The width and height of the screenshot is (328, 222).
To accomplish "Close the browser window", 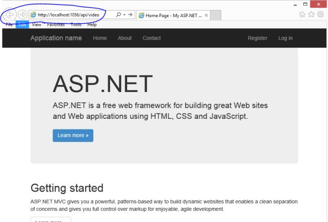I will coord(318,4).
